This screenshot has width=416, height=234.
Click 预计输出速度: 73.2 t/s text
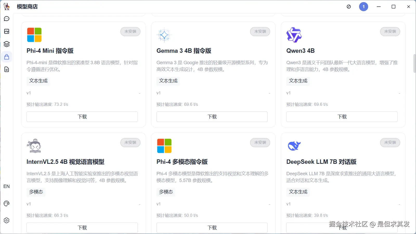47,105
